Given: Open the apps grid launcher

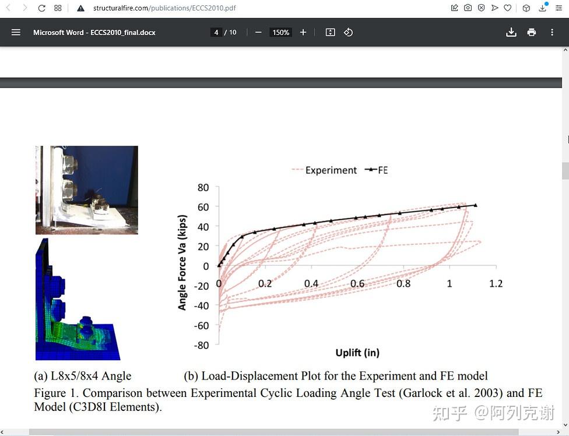Looking at the screenshot, I should pos(57,8).
